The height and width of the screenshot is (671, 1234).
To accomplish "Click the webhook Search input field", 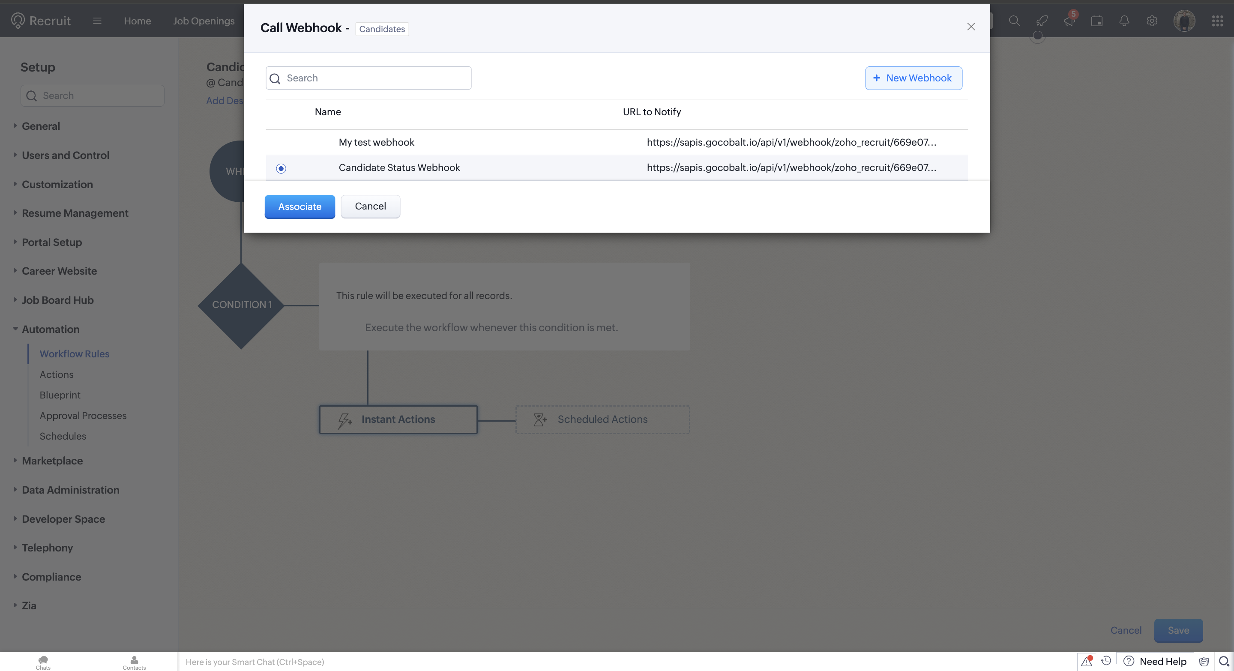I will [368, 78].
